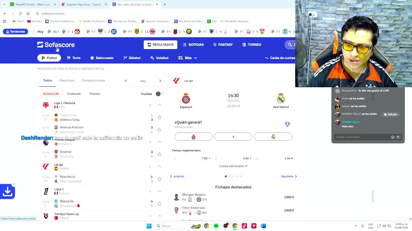Open a new Chrome tab

164,4
